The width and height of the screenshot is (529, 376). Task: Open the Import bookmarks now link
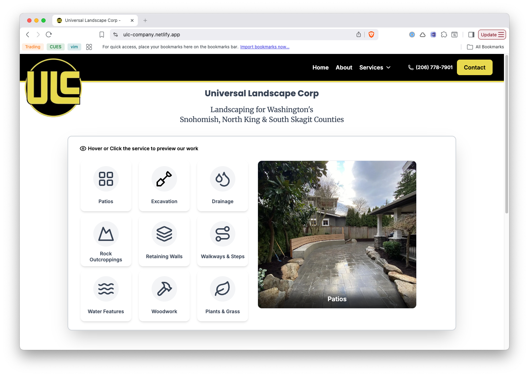coord(265,47)
